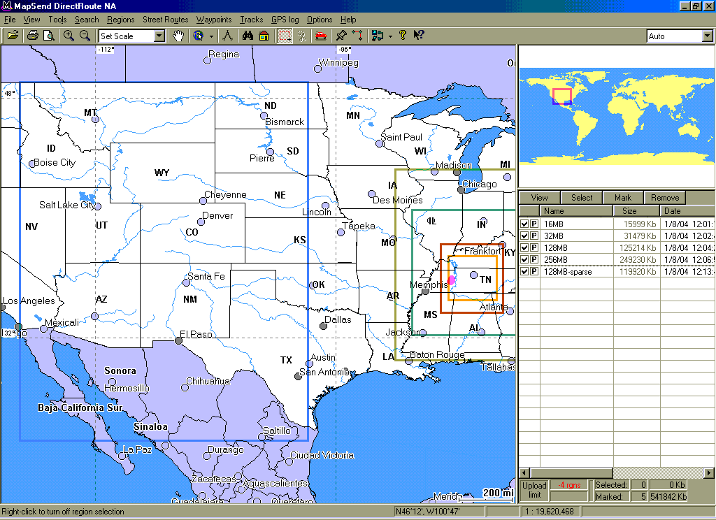Select the waypoint pushpin tool

[x=341, y=36]
